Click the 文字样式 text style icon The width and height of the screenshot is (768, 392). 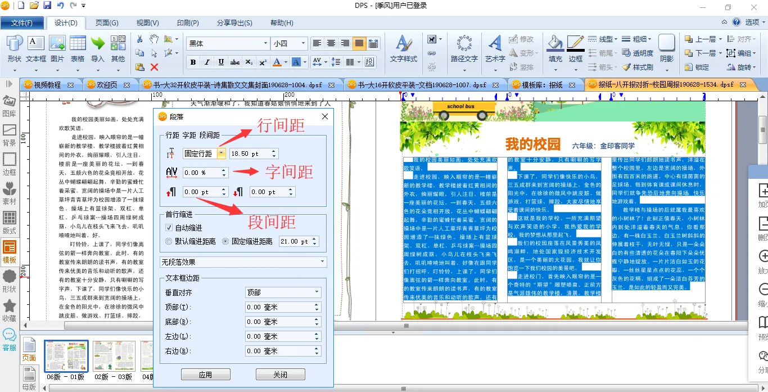coord(403,49)
